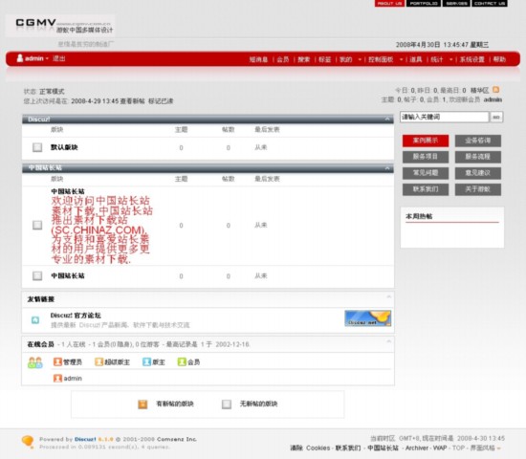Collapse the 中国站长站 category section
Image resolution: width=526 pixels, height=459 pixels.
[x=387, y=167]
